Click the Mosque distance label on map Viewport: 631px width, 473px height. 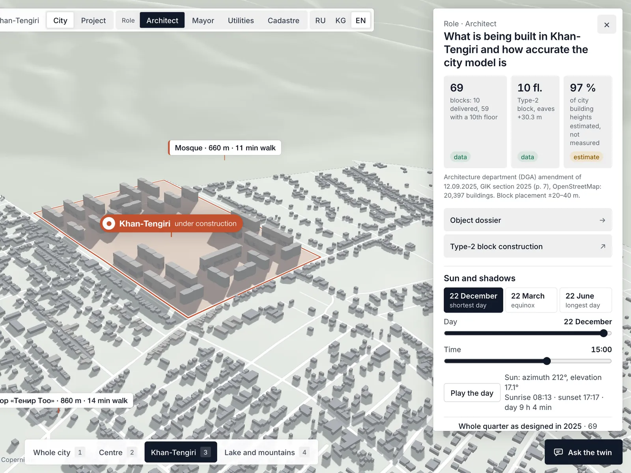point(225,148)
